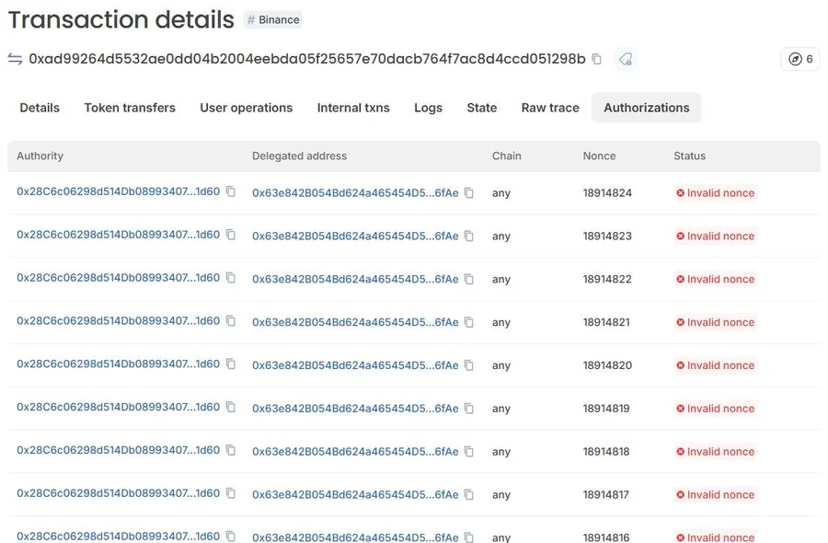The height and width of the screenshot is (543, 828).
Task: Open the Raw trace tab
Action: pyautogui.click(x=550, y=108)
